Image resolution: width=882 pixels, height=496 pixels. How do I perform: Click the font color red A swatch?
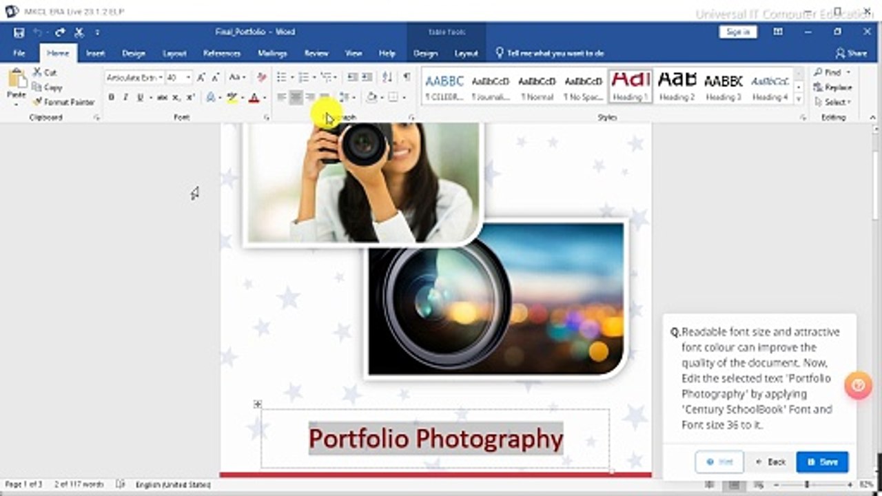pos(254,98)
